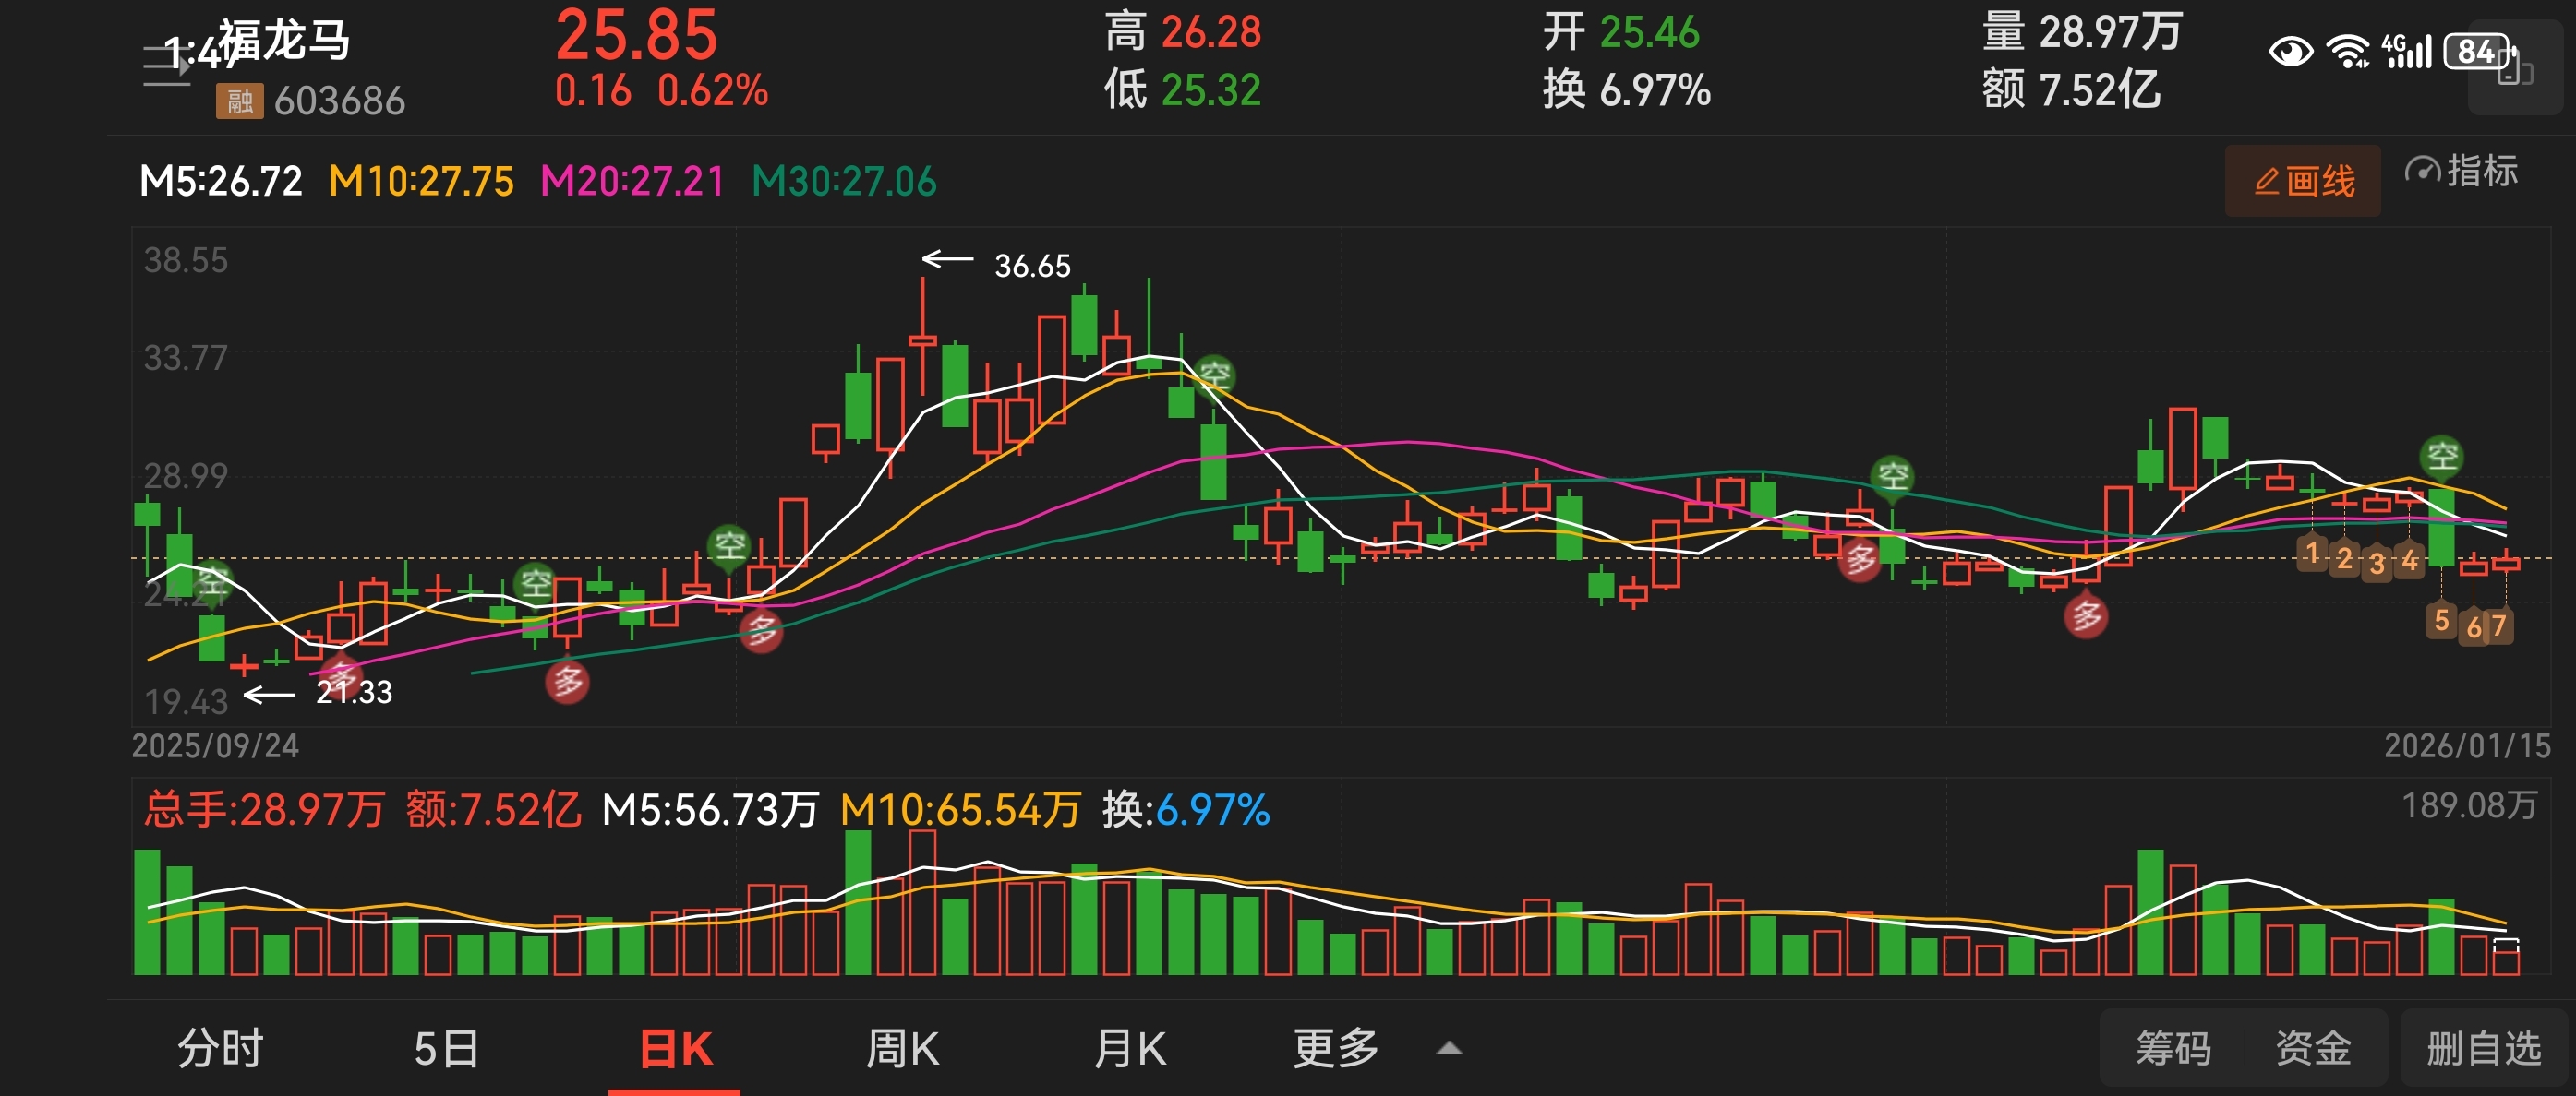Tap the M5 moving average label
2576x1096 pixels.
tap(221, 182)
